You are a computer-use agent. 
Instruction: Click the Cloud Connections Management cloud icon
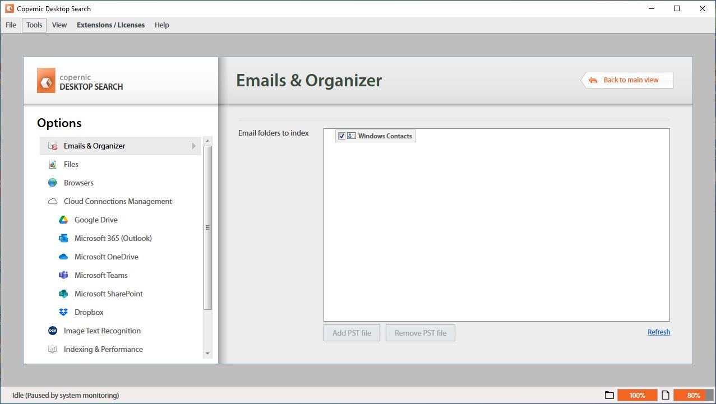pos(53,201)
